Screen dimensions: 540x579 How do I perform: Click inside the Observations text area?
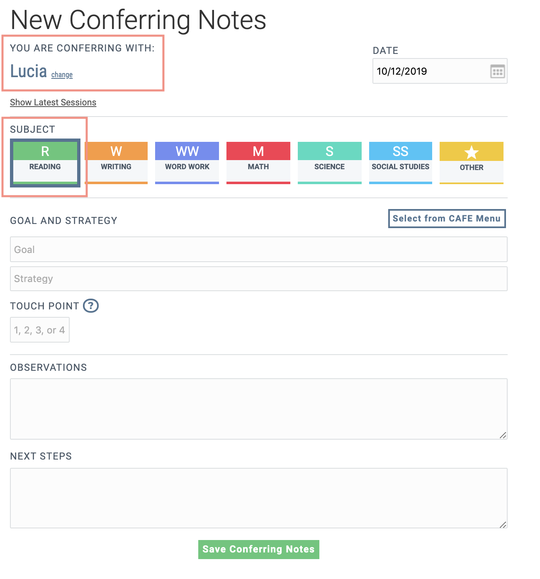click(258, 409)
